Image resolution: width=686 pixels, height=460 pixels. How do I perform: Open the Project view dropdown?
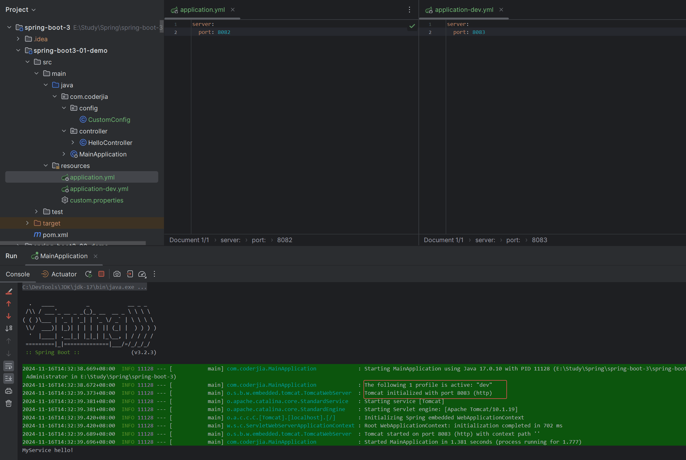[20, 10]
